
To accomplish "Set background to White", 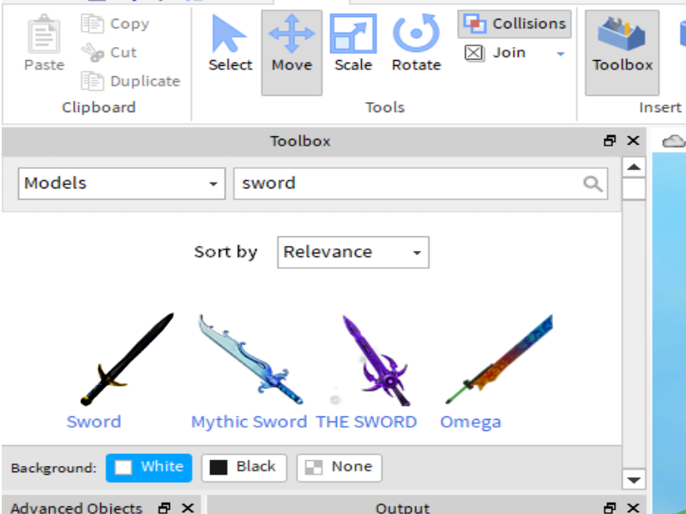I will [149, 468].
